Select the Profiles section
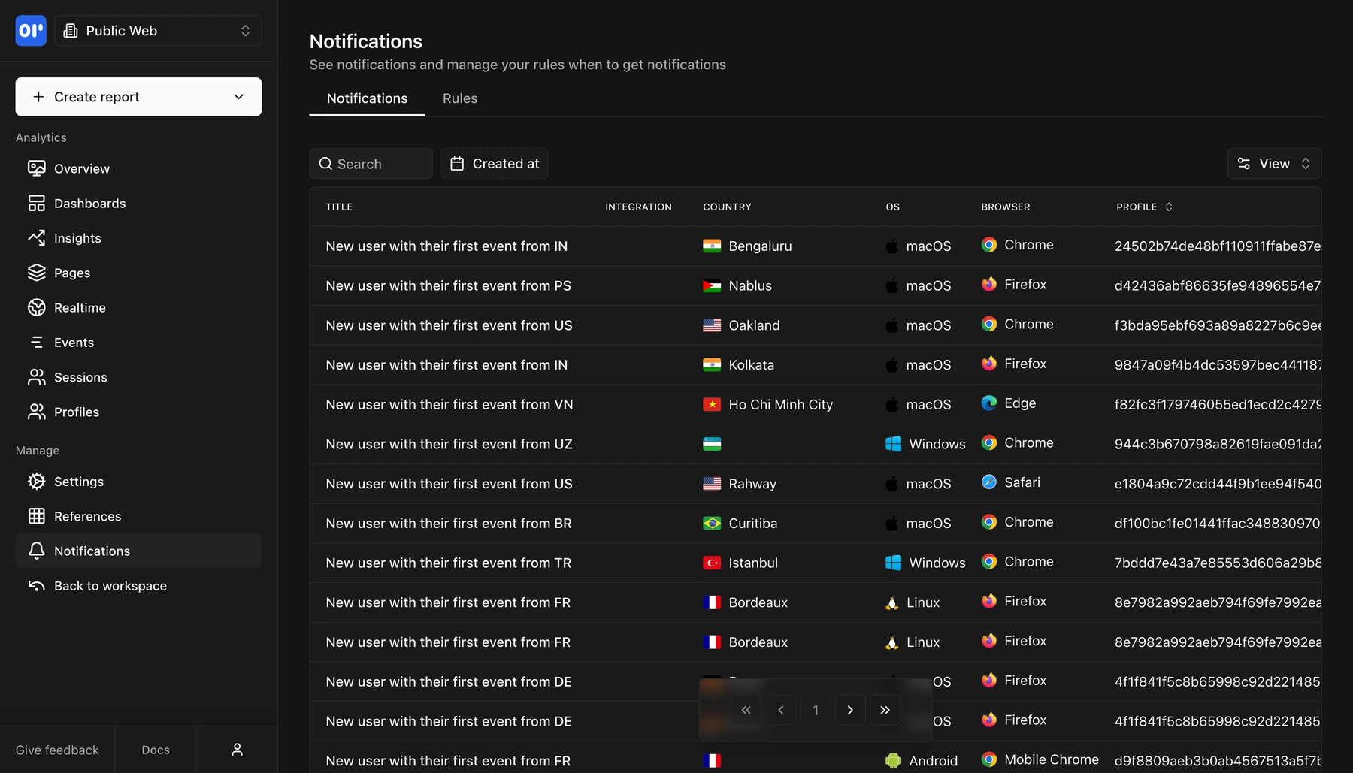The width and height of the screenshot is (1353, 773). (76, 412)
